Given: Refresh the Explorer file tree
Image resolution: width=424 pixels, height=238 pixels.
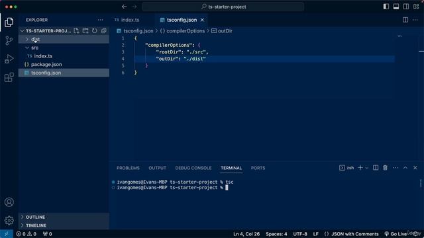Looking at the screenshot, I should 94,31.
